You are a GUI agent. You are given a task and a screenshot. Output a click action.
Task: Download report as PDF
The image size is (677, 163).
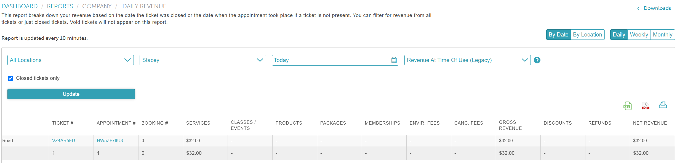(x=645, y=106)
